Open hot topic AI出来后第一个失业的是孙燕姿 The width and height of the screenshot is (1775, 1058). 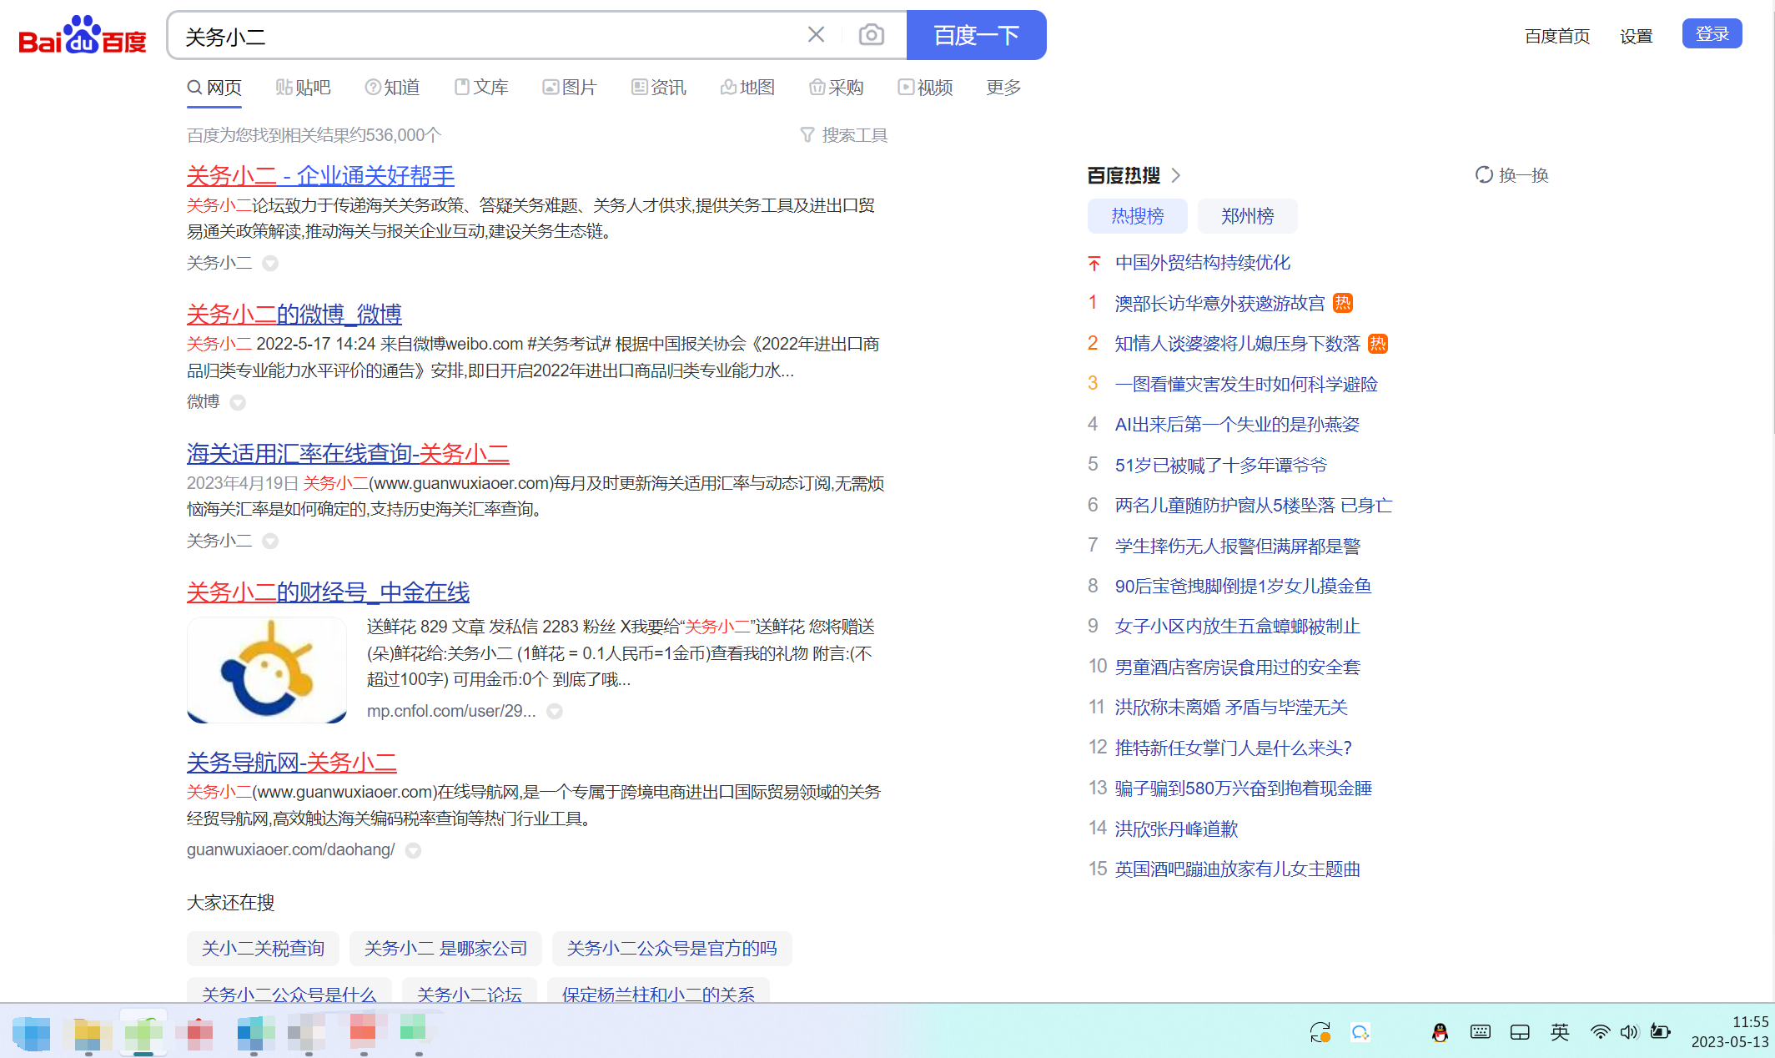pyautogui.click(x=1237, y=425)
